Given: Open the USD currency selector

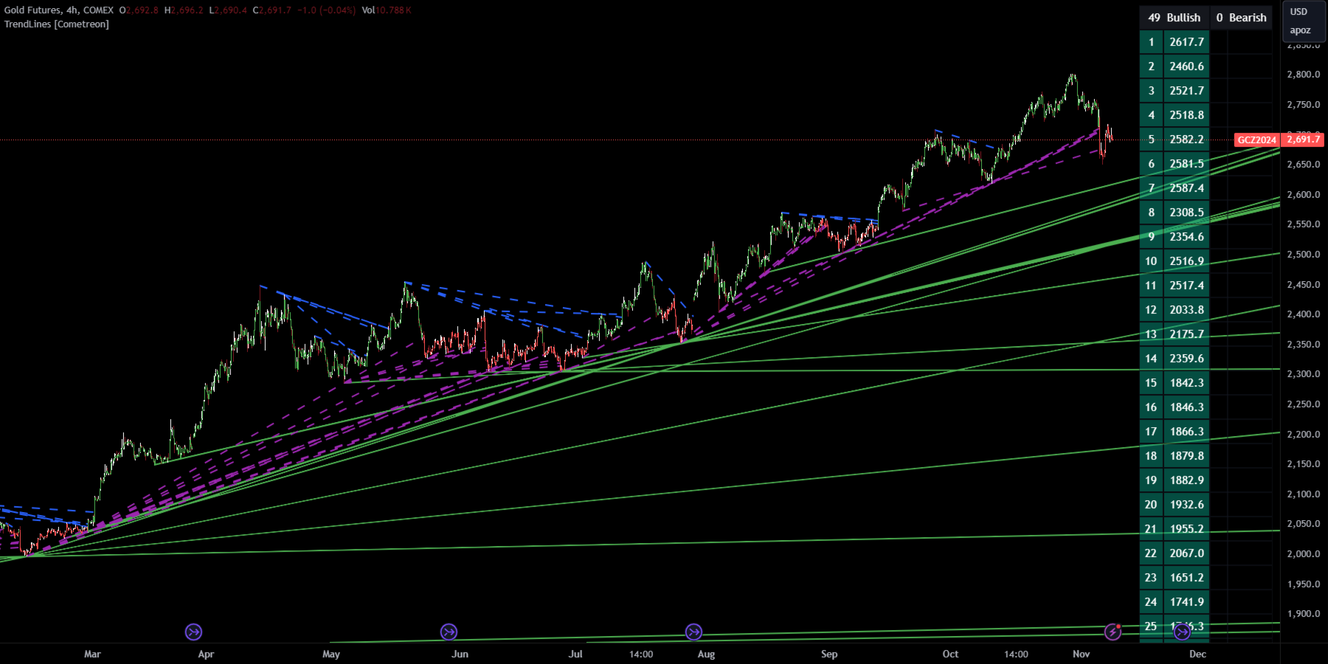Looking at the screenshot, I should point(1298,12).
